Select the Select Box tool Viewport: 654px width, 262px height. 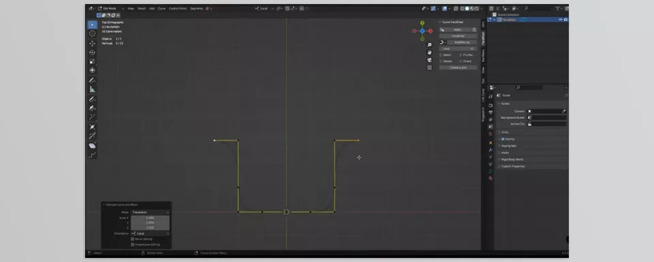pos(92,24)
